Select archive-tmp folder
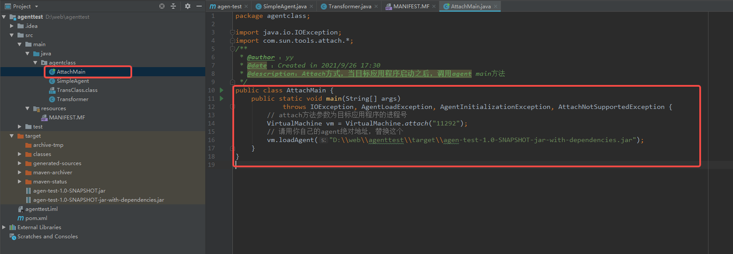 [48, 145]
